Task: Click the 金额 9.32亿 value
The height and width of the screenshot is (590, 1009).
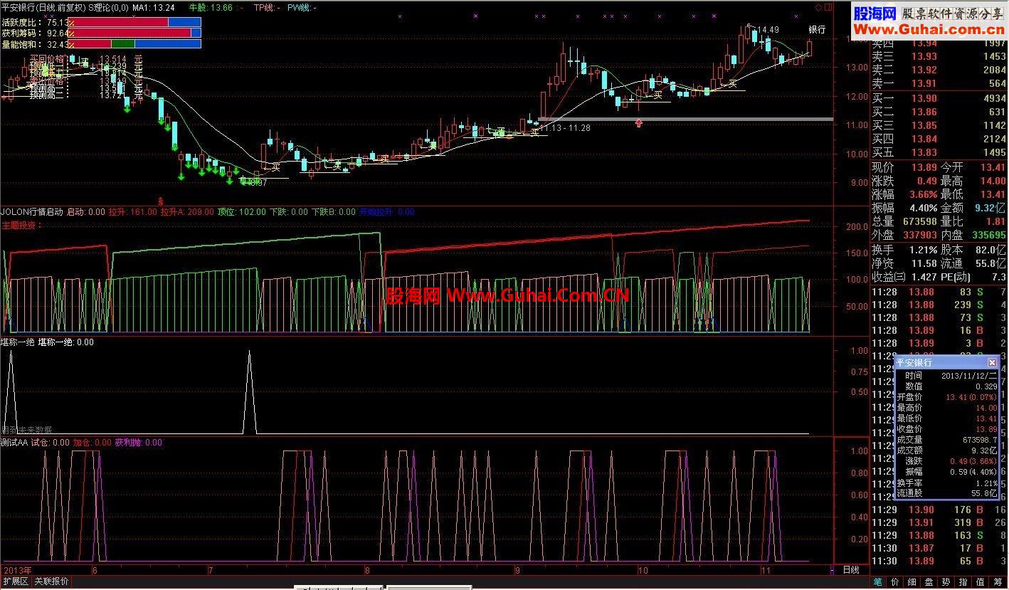Action: (990, 208)
